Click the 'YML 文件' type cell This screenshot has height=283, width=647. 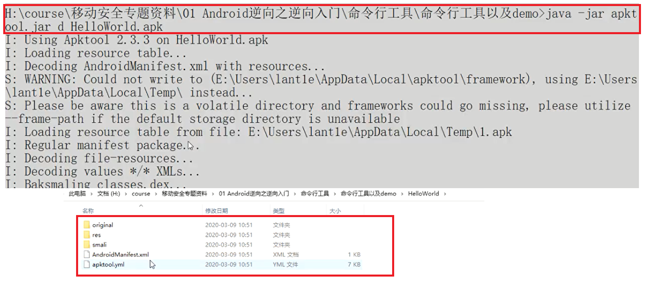[x=285, y=264]
